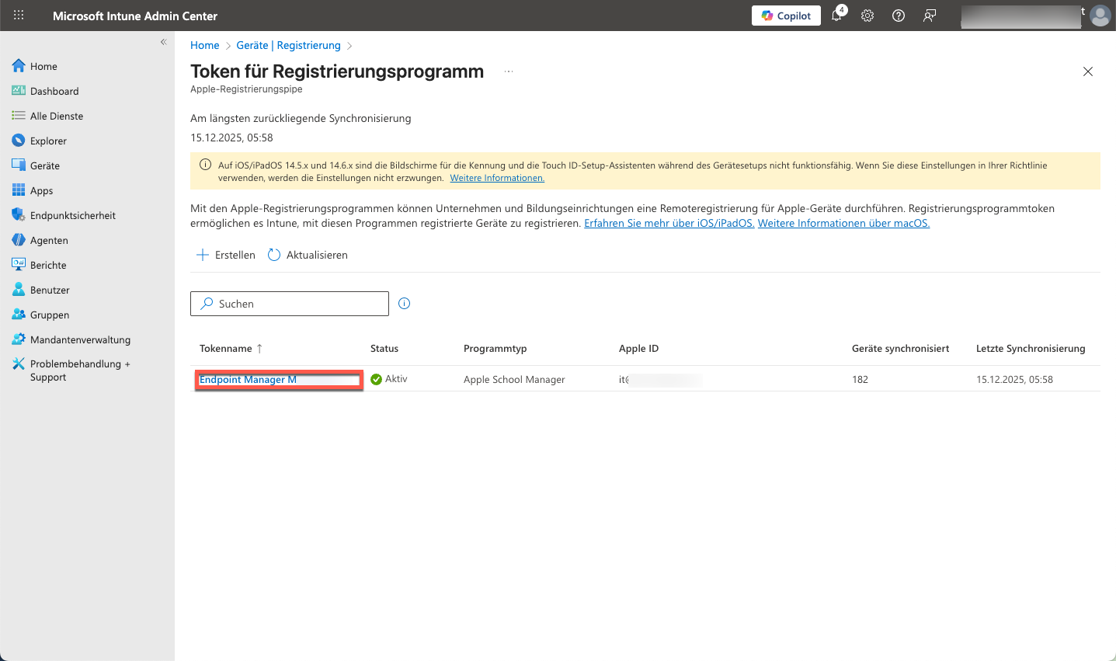
Task: Sort by Tokenname column header
Action: [226, 349]
